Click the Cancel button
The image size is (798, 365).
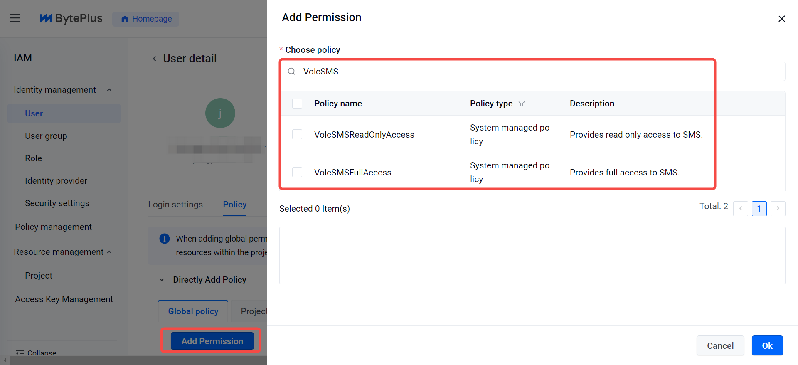720,345
